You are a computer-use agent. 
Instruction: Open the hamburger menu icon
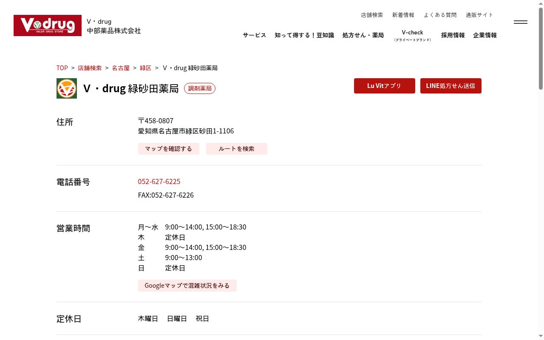coord(521,22)
